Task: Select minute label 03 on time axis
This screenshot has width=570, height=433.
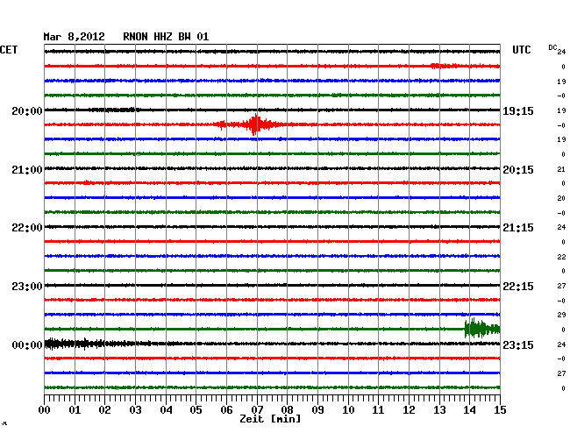Action: click(x=135, y=410)
